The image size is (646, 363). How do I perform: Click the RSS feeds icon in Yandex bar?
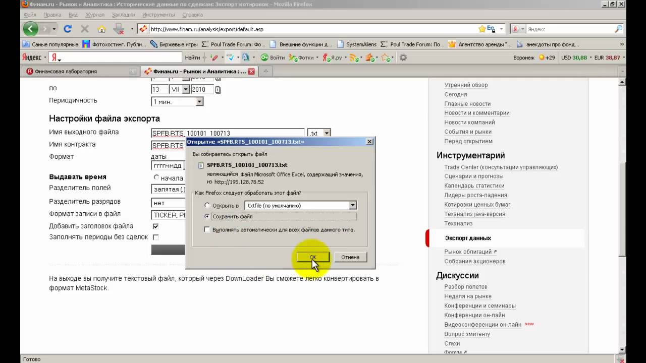pos(354,57)
